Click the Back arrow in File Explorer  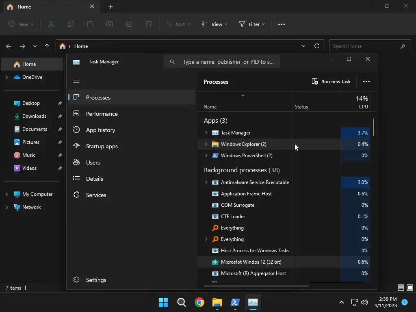pos(9,46)
